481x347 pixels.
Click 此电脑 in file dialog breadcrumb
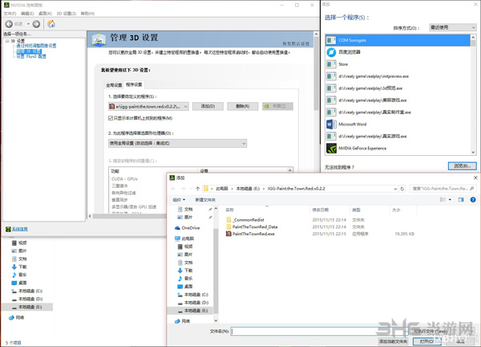(x=222, y=189)
